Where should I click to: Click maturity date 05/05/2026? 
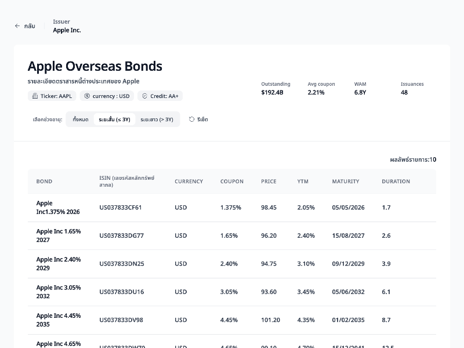[x=349, y=208]
